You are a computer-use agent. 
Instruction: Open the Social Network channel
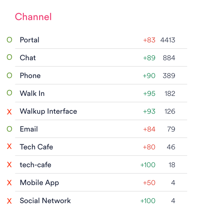45,201
